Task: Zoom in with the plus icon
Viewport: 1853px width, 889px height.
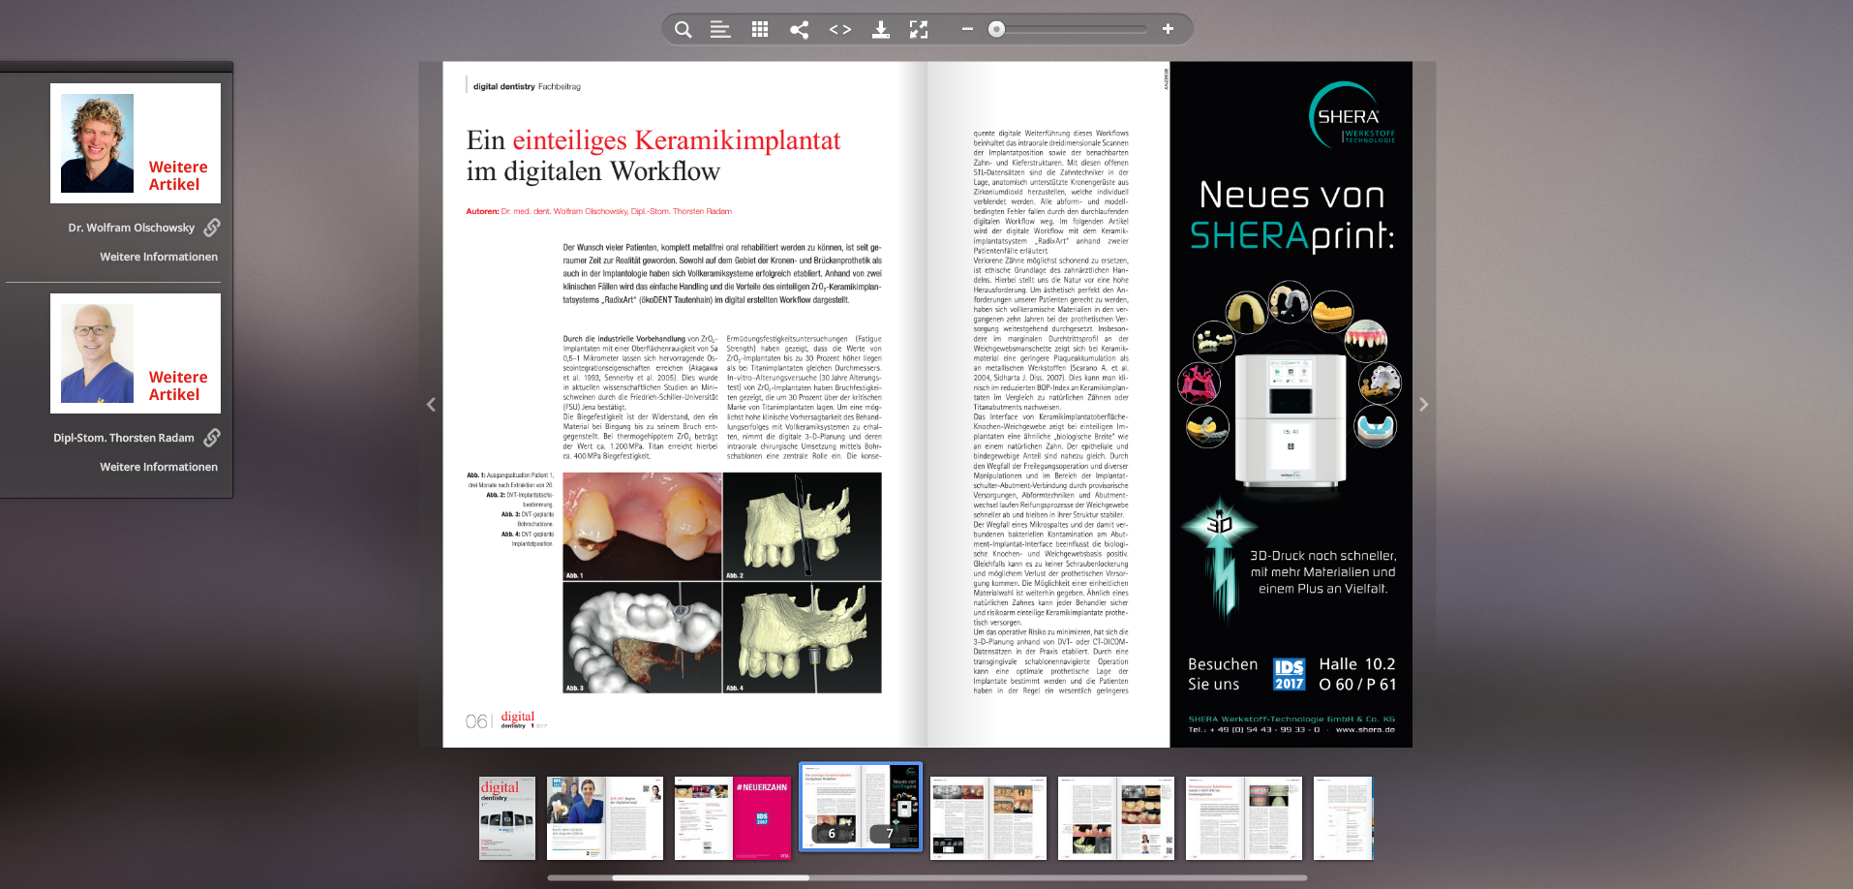Action: (1168, 29)
